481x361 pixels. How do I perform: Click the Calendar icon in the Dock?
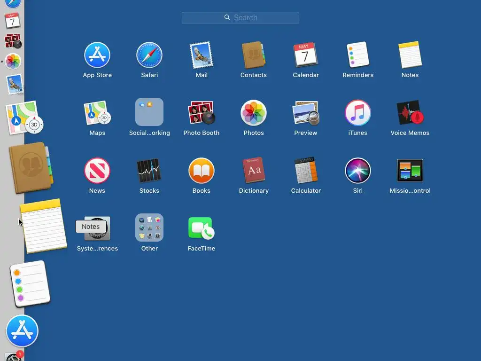click(12, 21)
